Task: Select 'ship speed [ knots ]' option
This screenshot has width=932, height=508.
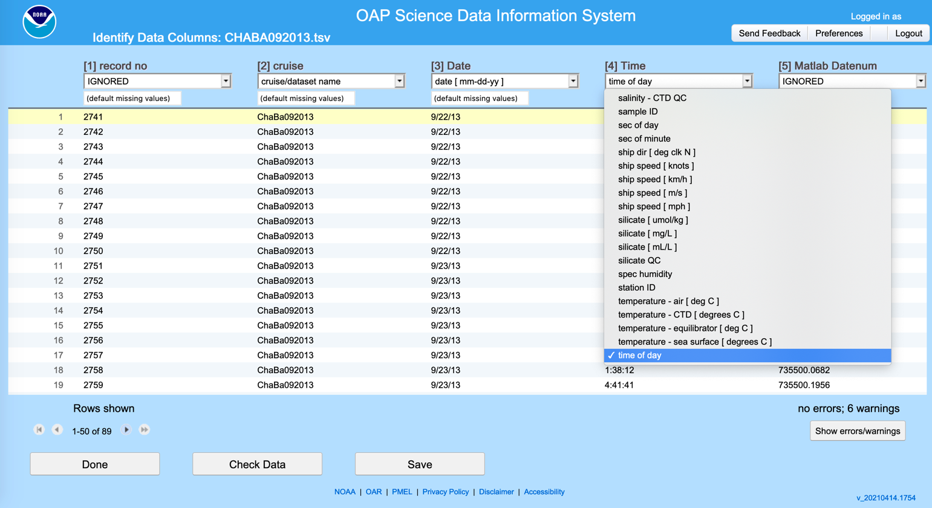Action: point(656,166)
